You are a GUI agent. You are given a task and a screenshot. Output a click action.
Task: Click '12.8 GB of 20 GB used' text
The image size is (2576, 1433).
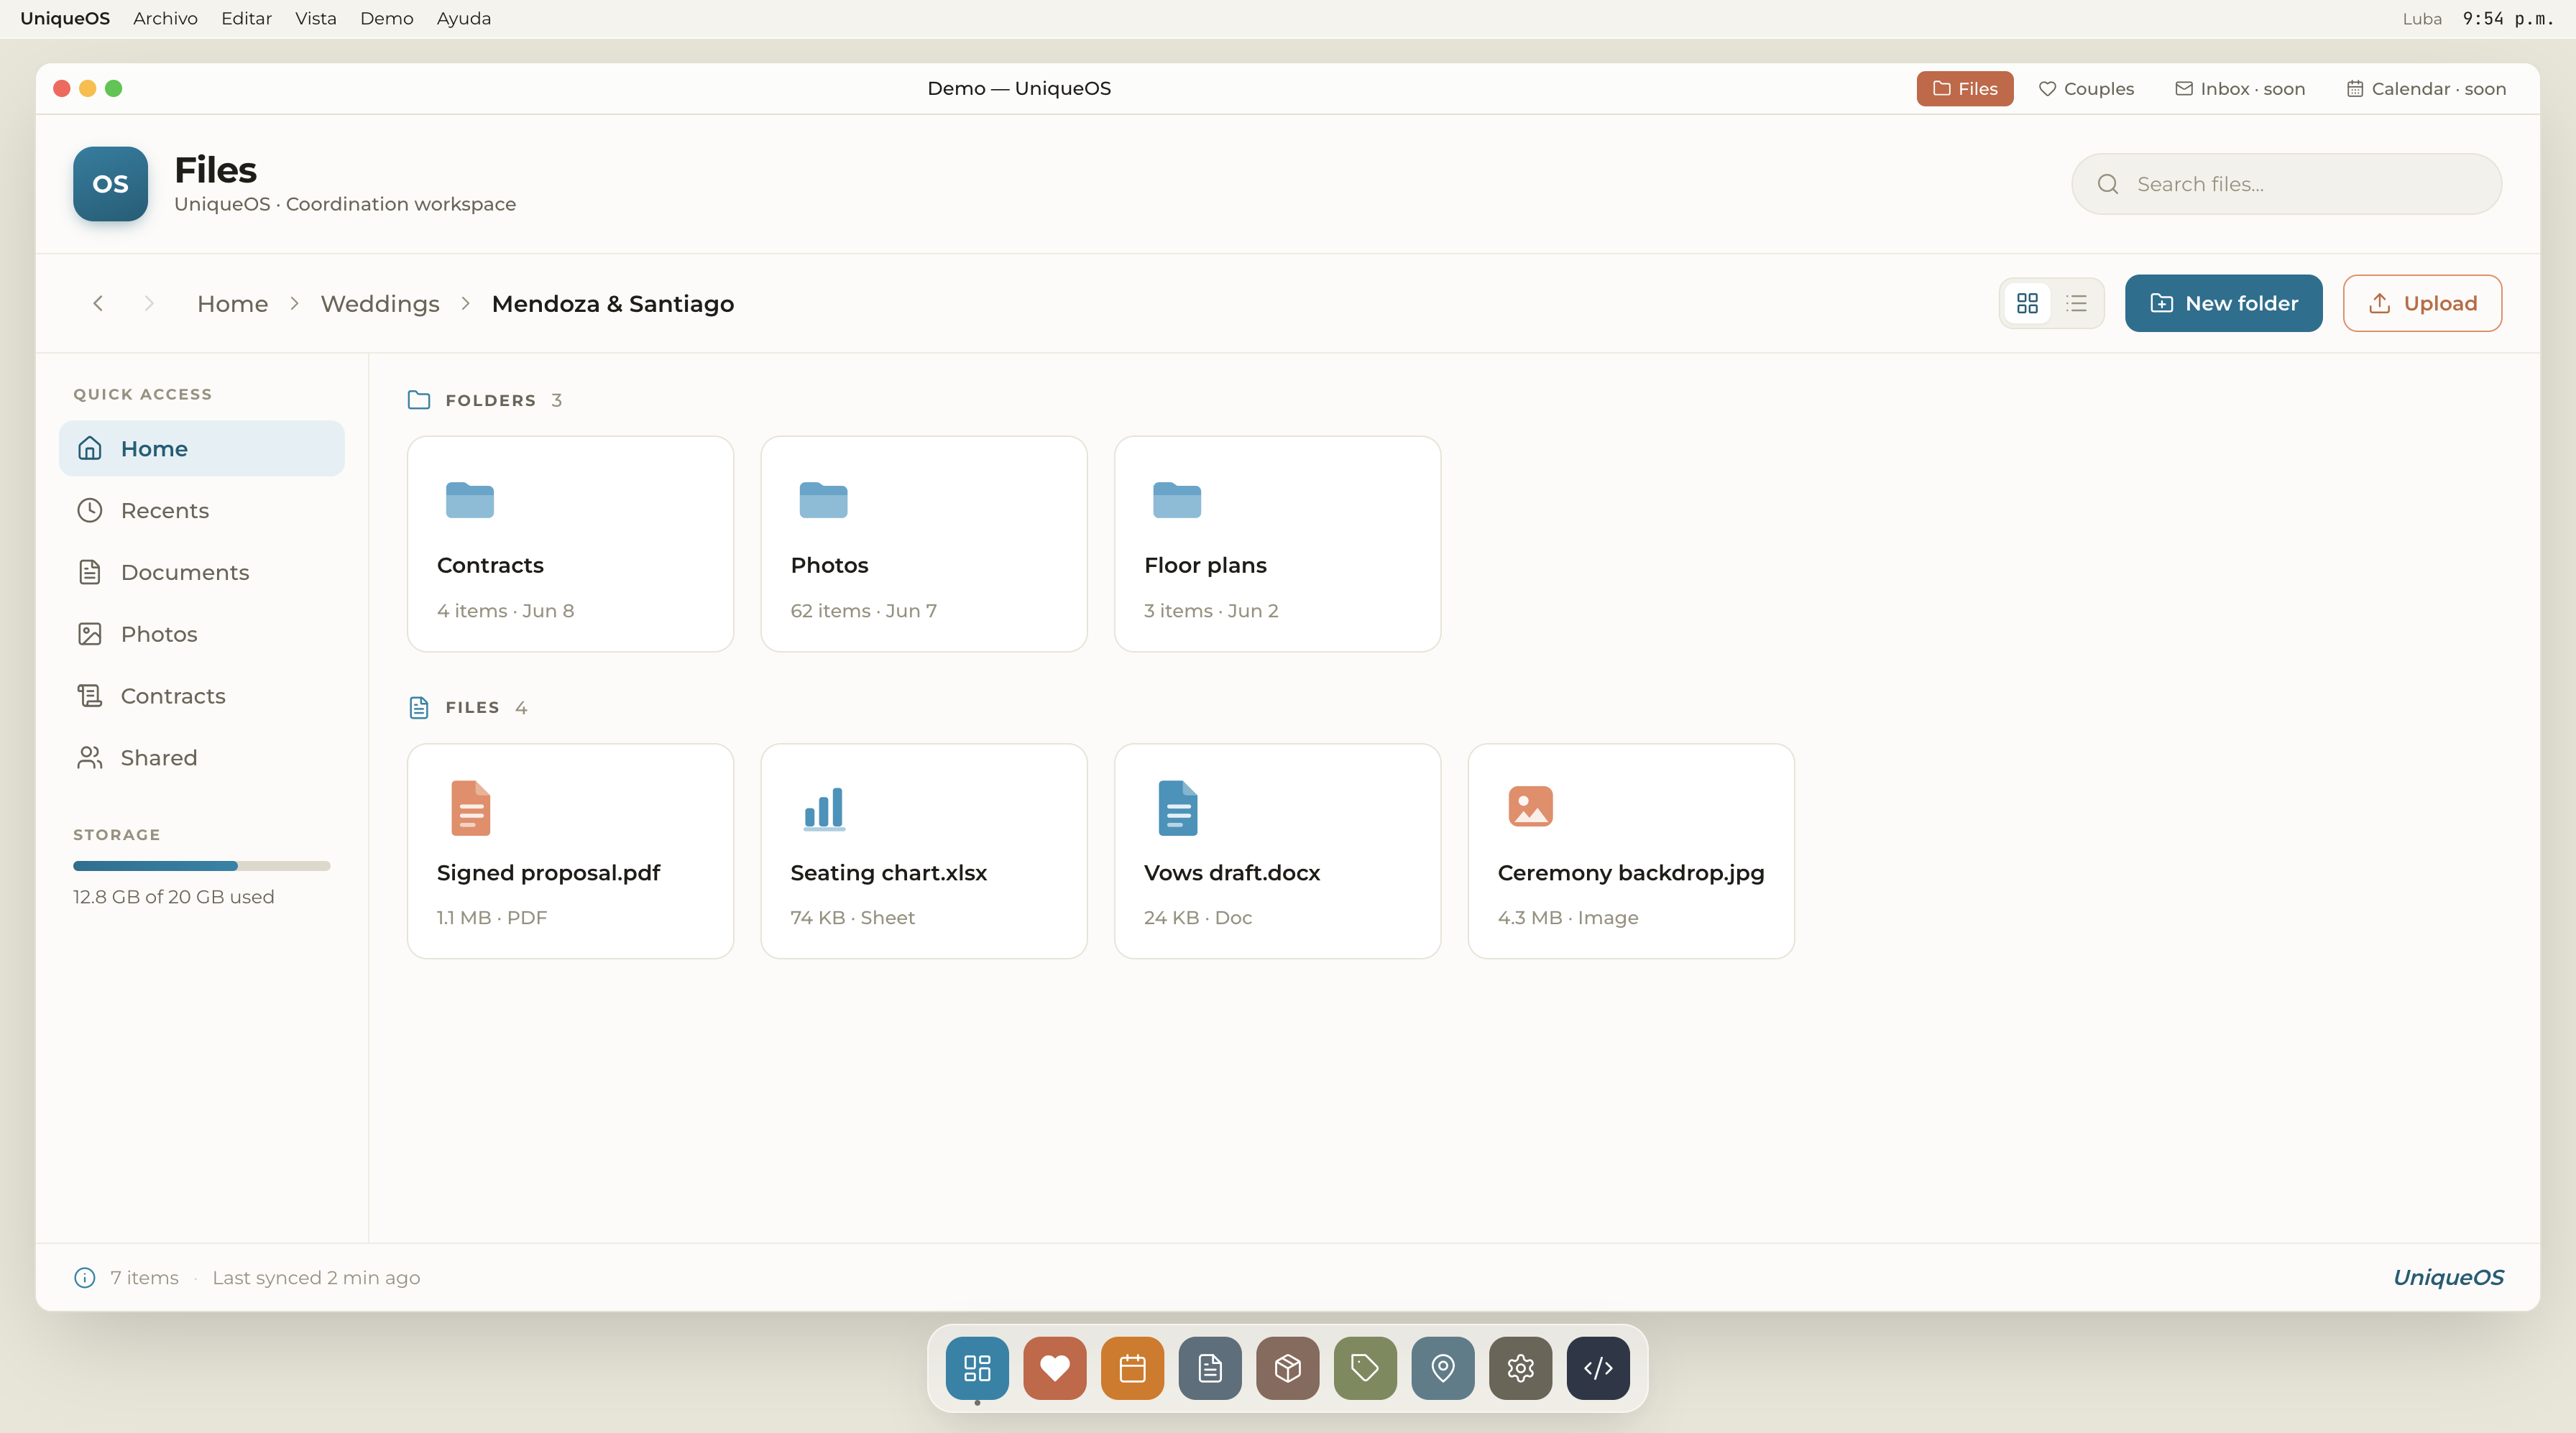(x=173, y=896)
